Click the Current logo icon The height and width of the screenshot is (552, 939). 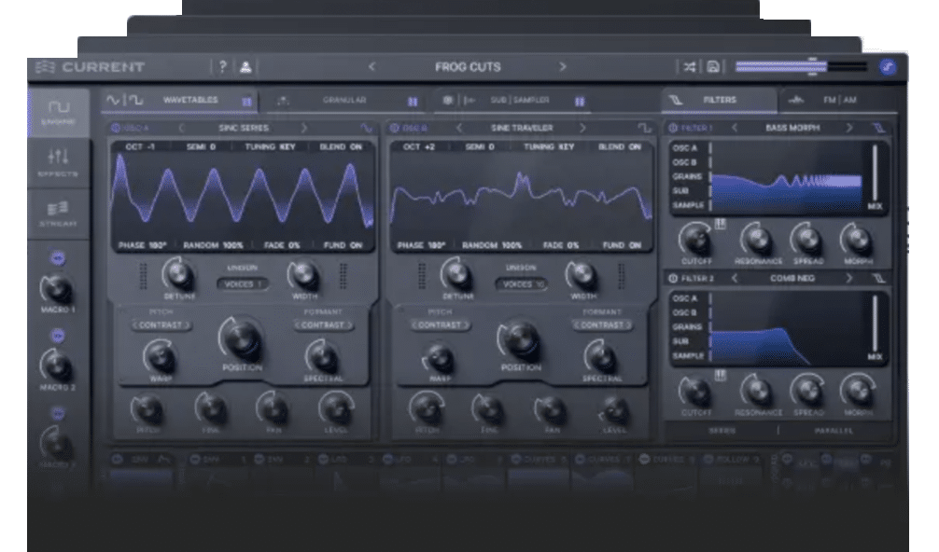click(x=45, y=67)
